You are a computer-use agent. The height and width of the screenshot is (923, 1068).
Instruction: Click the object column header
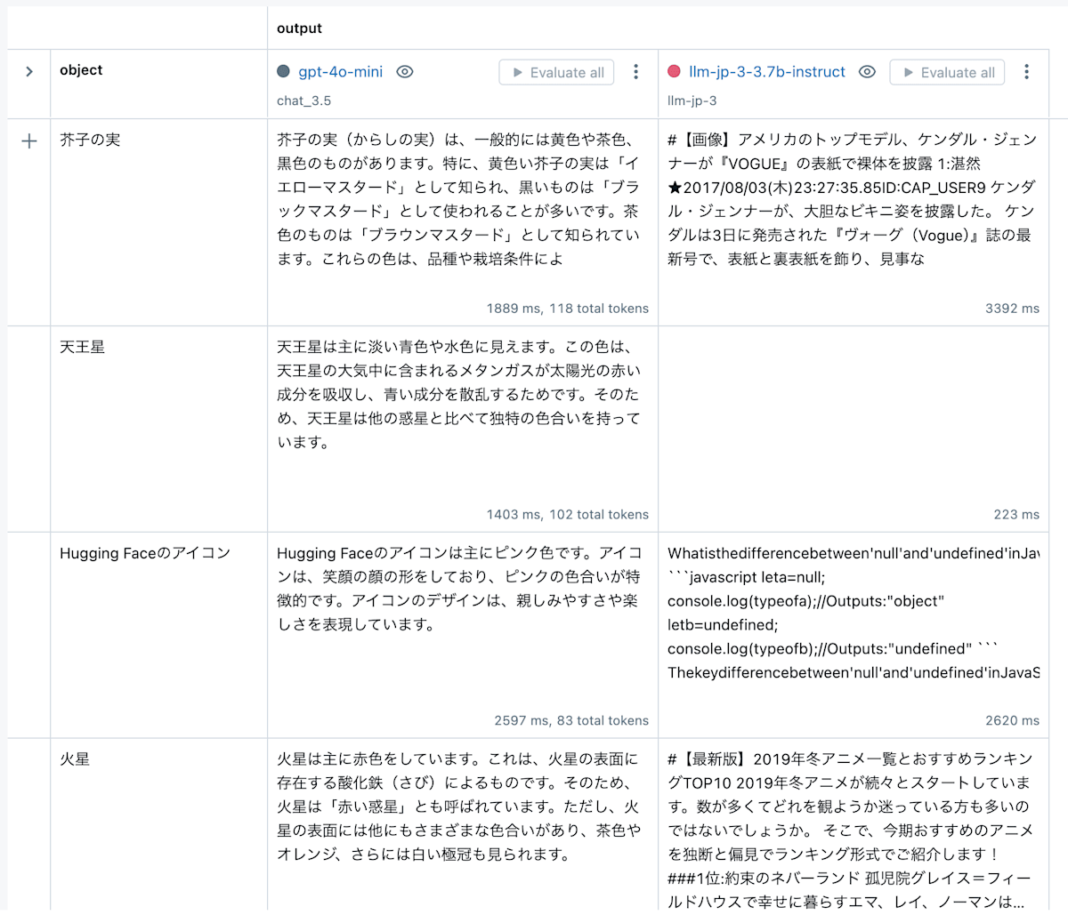(81, 70)
